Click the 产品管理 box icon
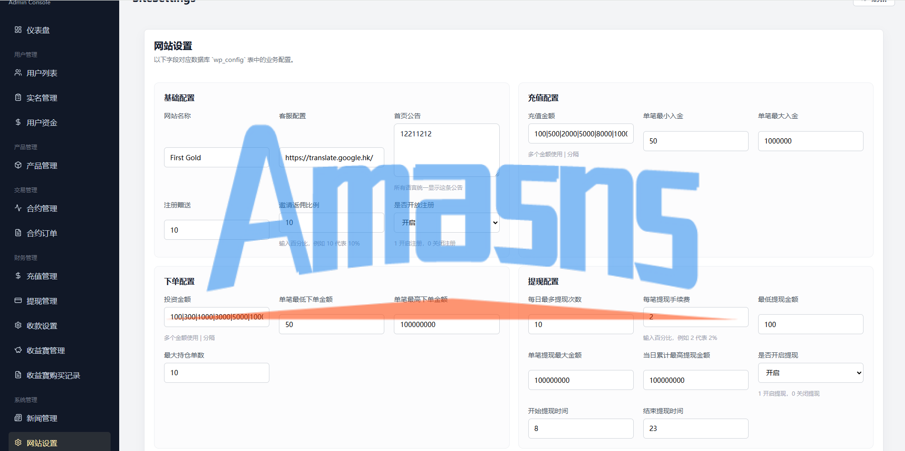The image size is (905, 451). [18, 165]
